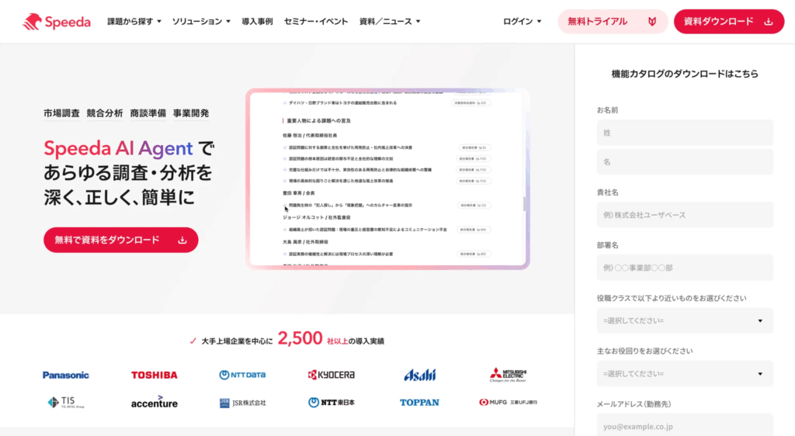Open the ソリューション navigation menu
The image size is (795, 436).
201,22
